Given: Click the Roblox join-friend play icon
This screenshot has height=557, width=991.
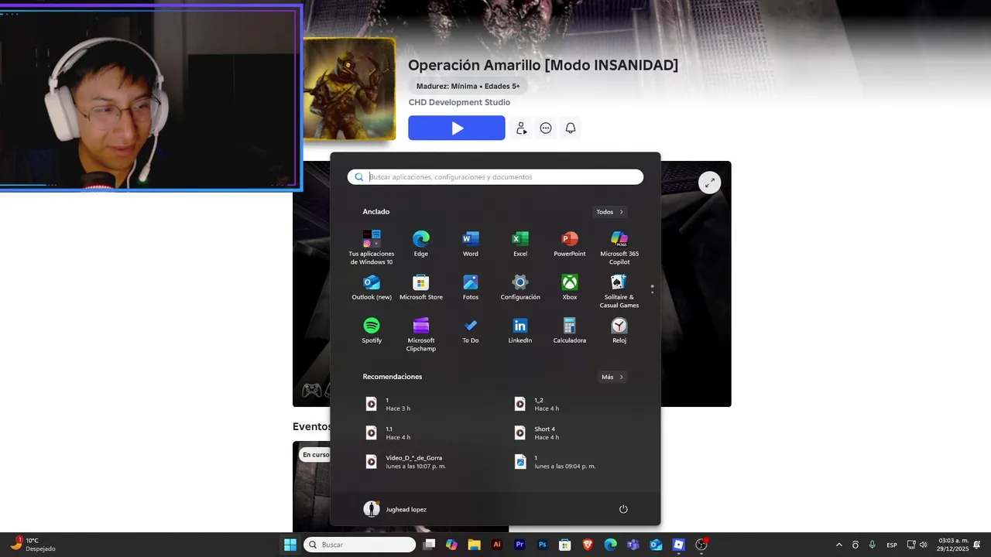Looking at the screenshot, I should (x=521, y=128).
